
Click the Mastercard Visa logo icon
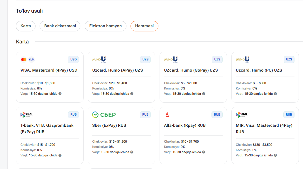(x=28, y=60)
